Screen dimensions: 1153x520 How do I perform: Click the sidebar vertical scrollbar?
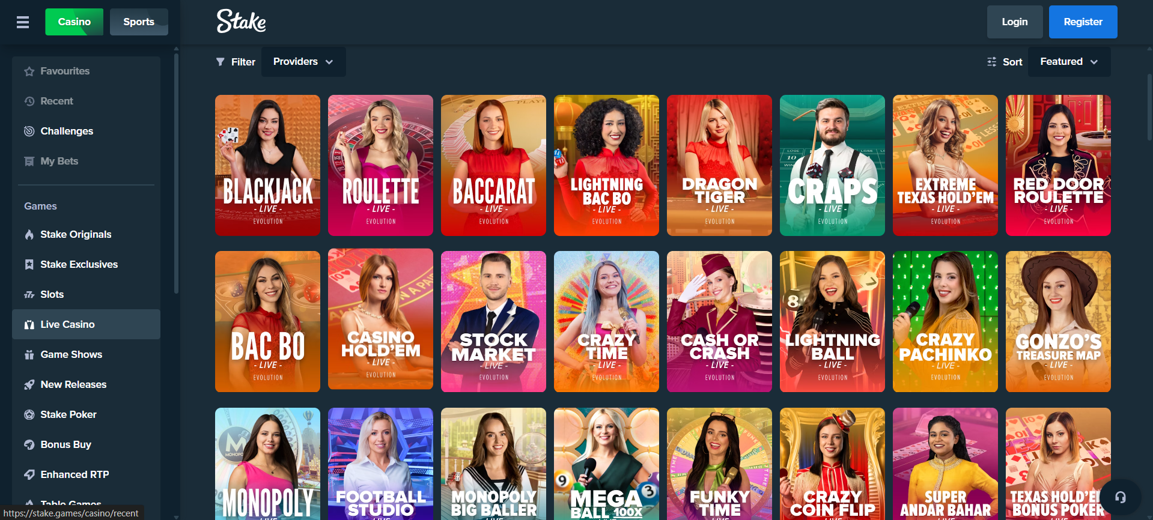[x=176, y=173]
